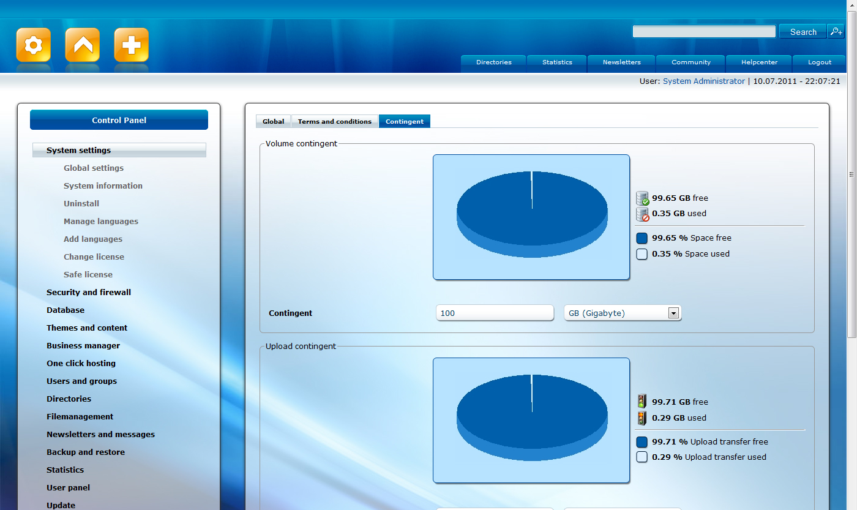Click the Upload contingent pie chart
The image size is (857, 510).
[x=531, y=421]
